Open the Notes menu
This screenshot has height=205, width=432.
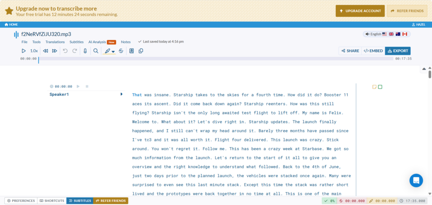point(126,42)
